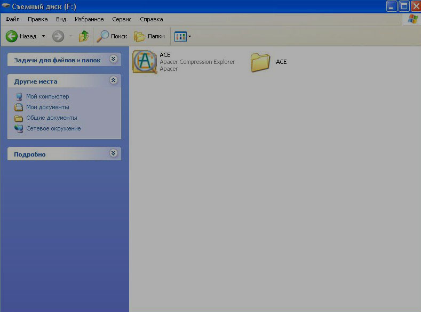Open the Файл menu
The width and height of the screenshot is (421, 312).
pyautogui.click(x=12, y=19)
